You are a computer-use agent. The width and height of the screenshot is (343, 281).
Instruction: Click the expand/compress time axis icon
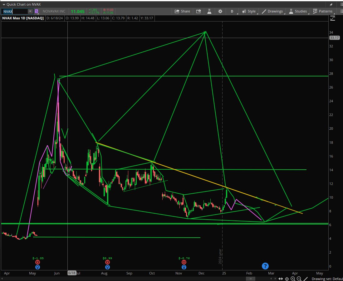pyautogui.click(x=281, y=279)
